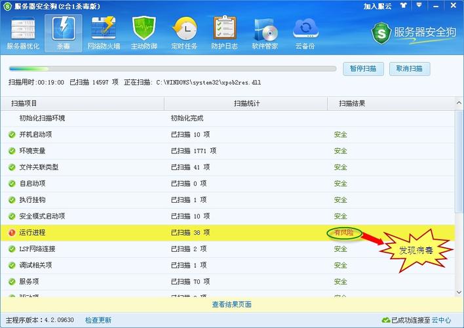Viewport: 464px width, 328px height.
Task: Click the skin T-shirt icon in title bar
Action: point(404,6)
